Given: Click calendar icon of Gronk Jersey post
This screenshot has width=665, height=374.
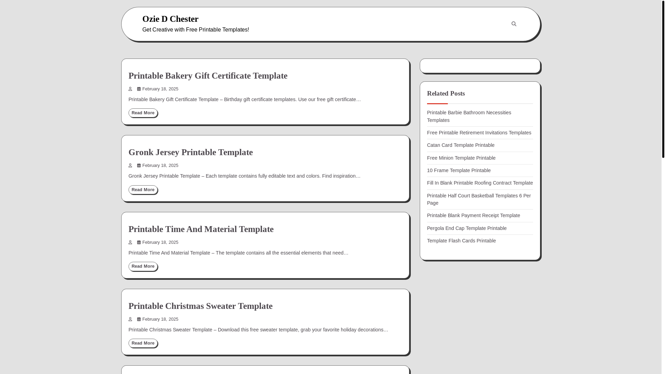Looking at the screenshot, I should click(x=139, y=166).
